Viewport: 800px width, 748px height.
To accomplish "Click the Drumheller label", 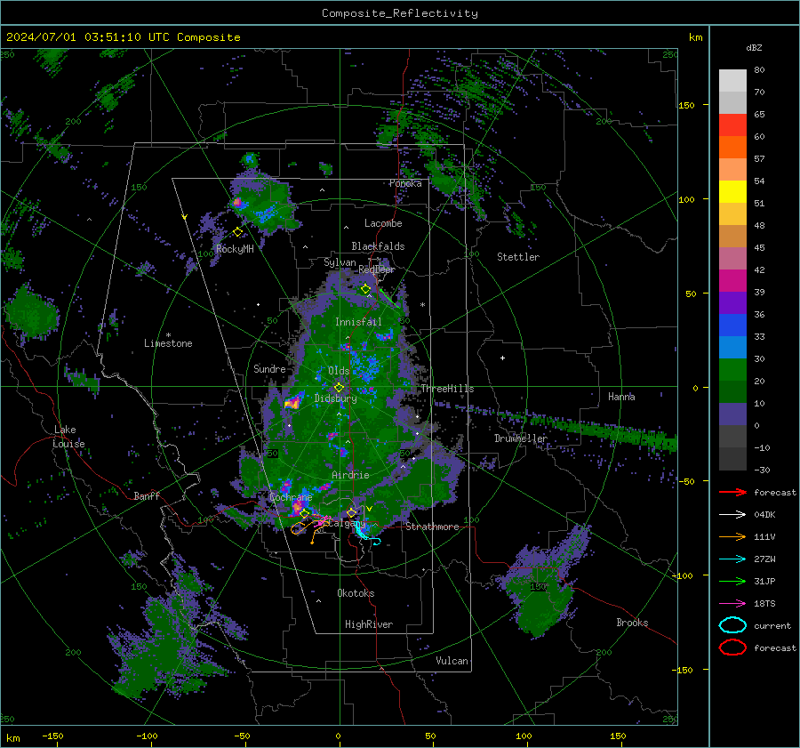I will point(521,438).
